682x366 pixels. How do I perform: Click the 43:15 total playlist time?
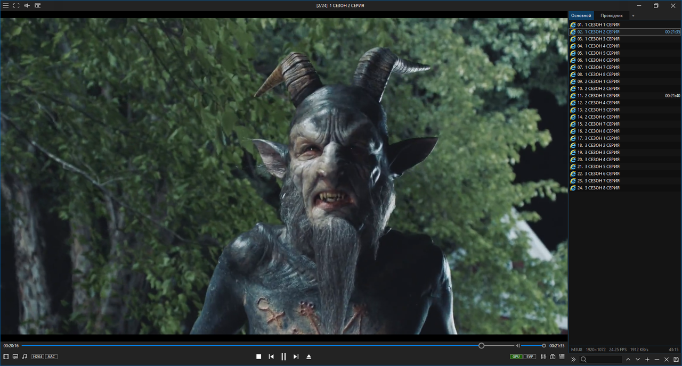pos(673,350)
